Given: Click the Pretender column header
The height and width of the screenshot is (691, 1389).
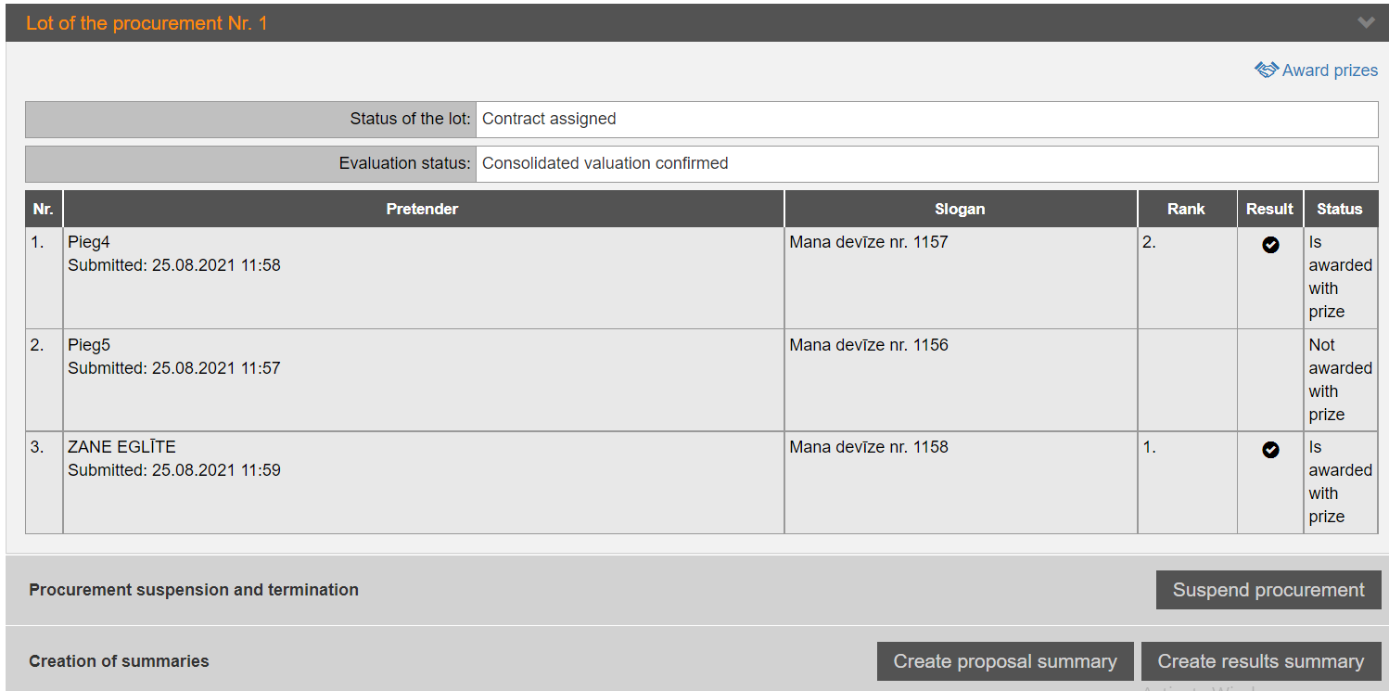Looking at the screenshot, I should 422,209.
